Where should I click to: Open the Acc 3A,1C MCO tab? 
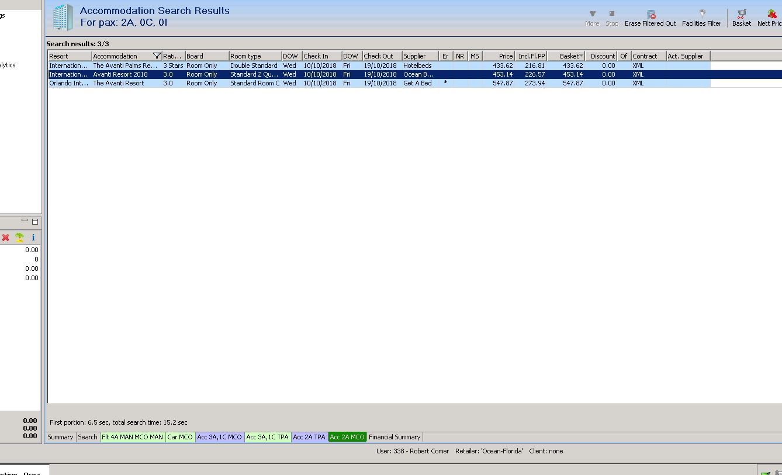click(219, 437)
